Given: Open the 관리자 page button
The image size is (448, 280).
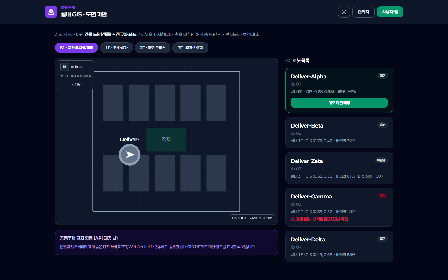Looking at the screenshot, I should 363,12.
